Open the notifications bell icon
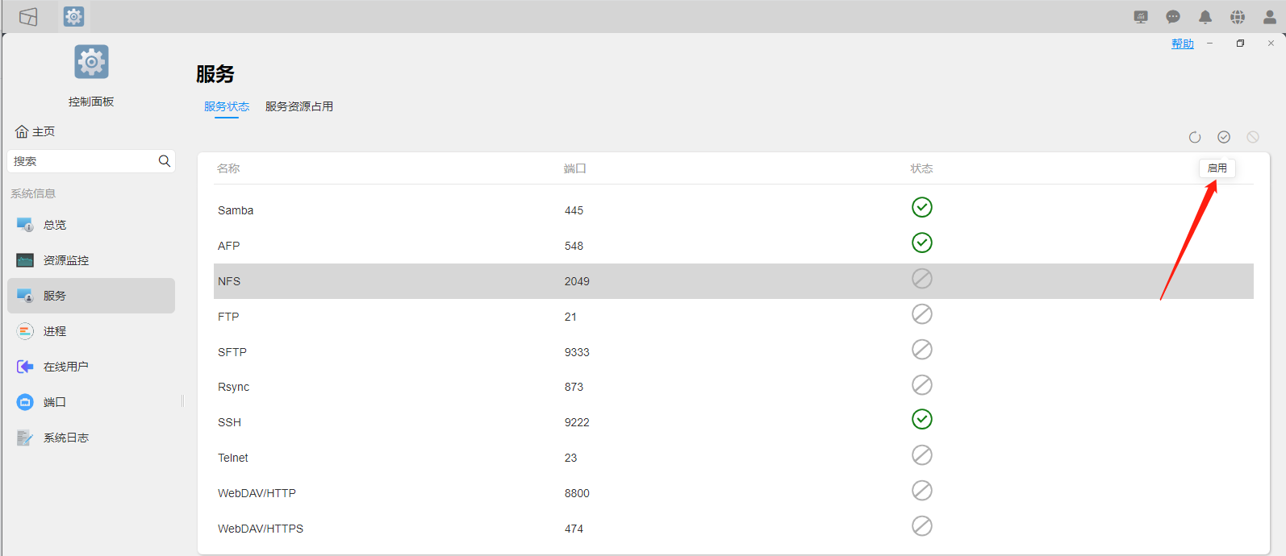The image size is (1286, 556). pos(1205,17)
